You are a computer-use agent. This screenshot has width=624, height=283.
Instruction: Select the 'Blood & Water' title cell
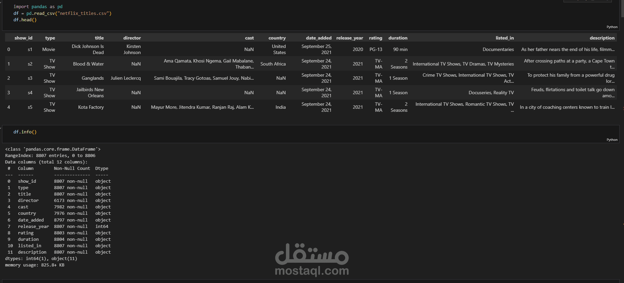[x=88, y=64]
